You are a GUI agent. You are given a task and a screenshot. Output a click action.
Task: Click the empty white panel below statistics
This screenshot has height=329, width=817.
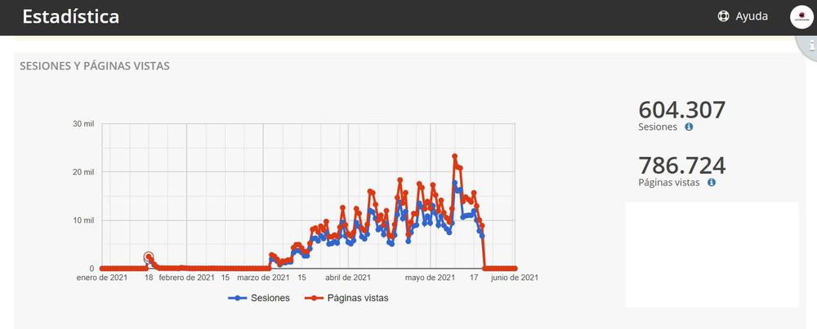(712, 254)
